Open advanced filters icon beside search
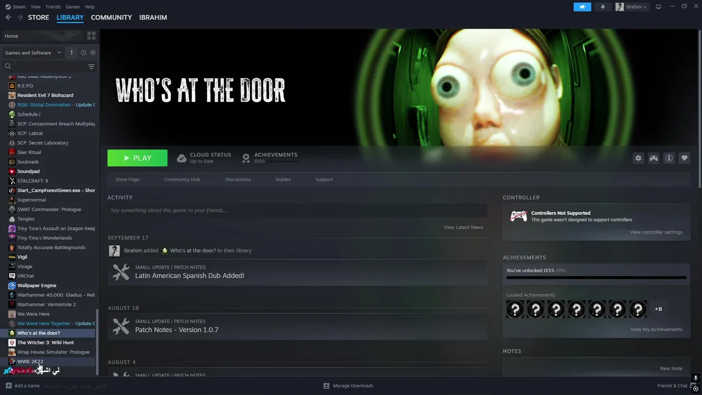702x395 pixels. coord(92,66)
